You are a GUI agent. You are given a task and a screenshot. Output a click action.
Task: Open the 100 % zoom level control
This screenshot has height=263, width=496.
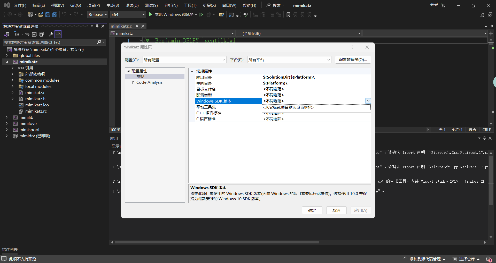tap(115, 130)
